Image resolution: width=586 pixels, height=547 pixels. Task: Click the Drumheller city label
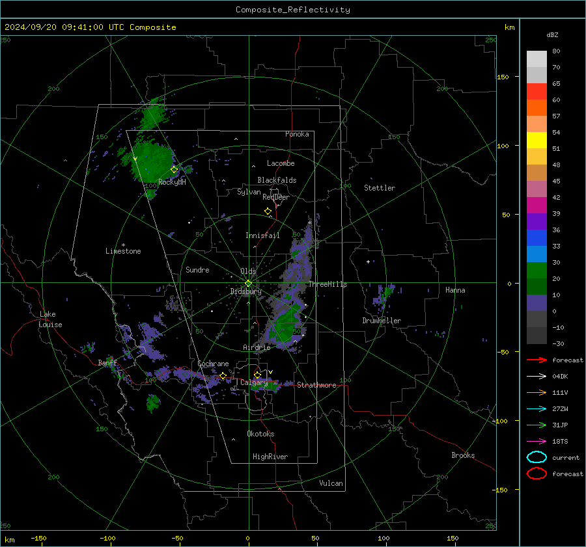click(x=382, y=321)
